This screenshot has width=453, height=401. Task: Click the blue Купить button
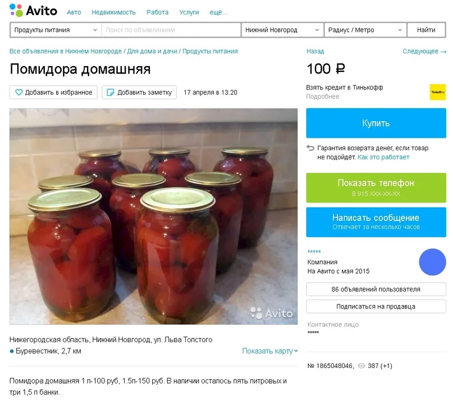click(x=376, y=123)
